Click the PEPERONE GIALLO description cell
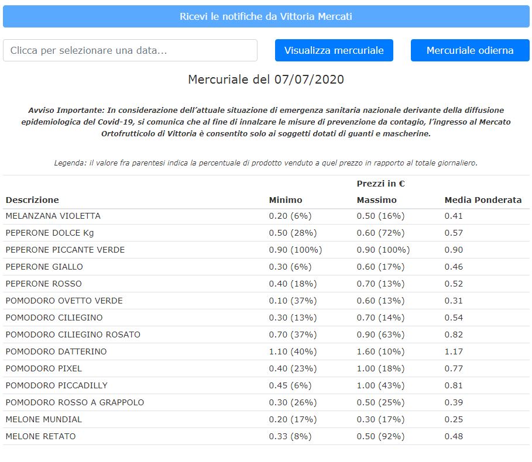 [x=44, y=267]
